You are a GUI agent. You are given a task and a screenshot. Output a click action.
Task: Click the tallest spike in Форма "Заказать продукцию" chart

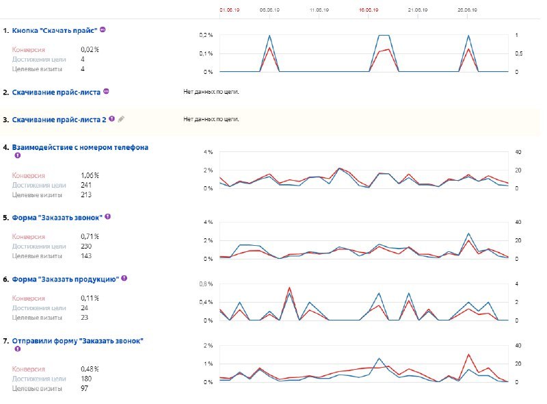(289, 288)
